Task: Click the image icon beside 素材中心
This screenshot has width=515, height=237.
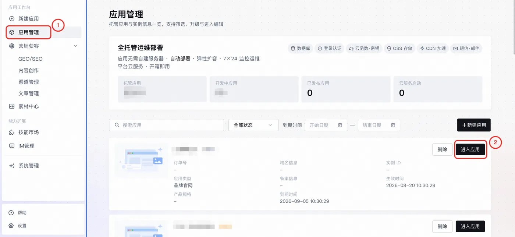Action: [12, 106]
